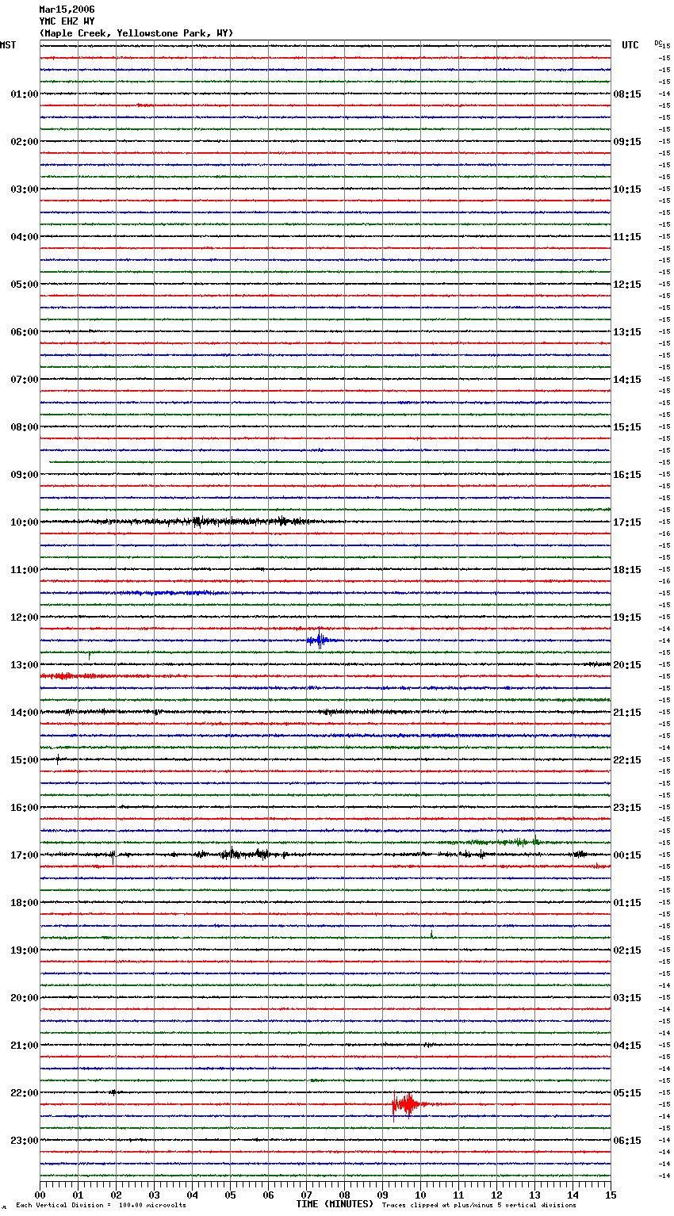Click the TIME (MINUTES) axis title
Viewport: 674px width, 1216px height.
tap(335, 1204)
